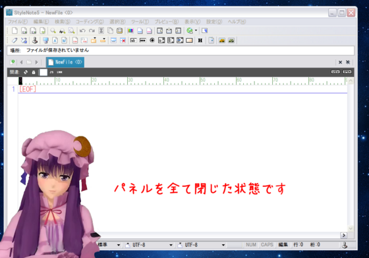369x258 pixels.
Task: Click the last image icon in second toolbar
Action: pyautogui.click(x=231, y=40)
